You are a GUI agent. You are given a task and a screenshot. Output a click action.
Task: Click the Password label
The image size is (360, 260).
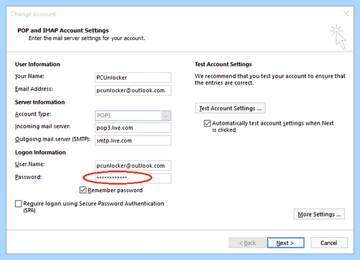click(x=28, y=177)
